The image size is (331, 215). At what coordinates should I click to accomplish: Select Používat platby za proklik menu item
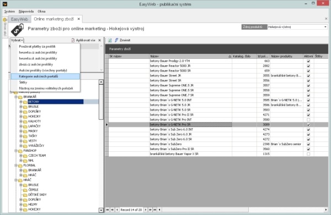click(x=45, y=47)
